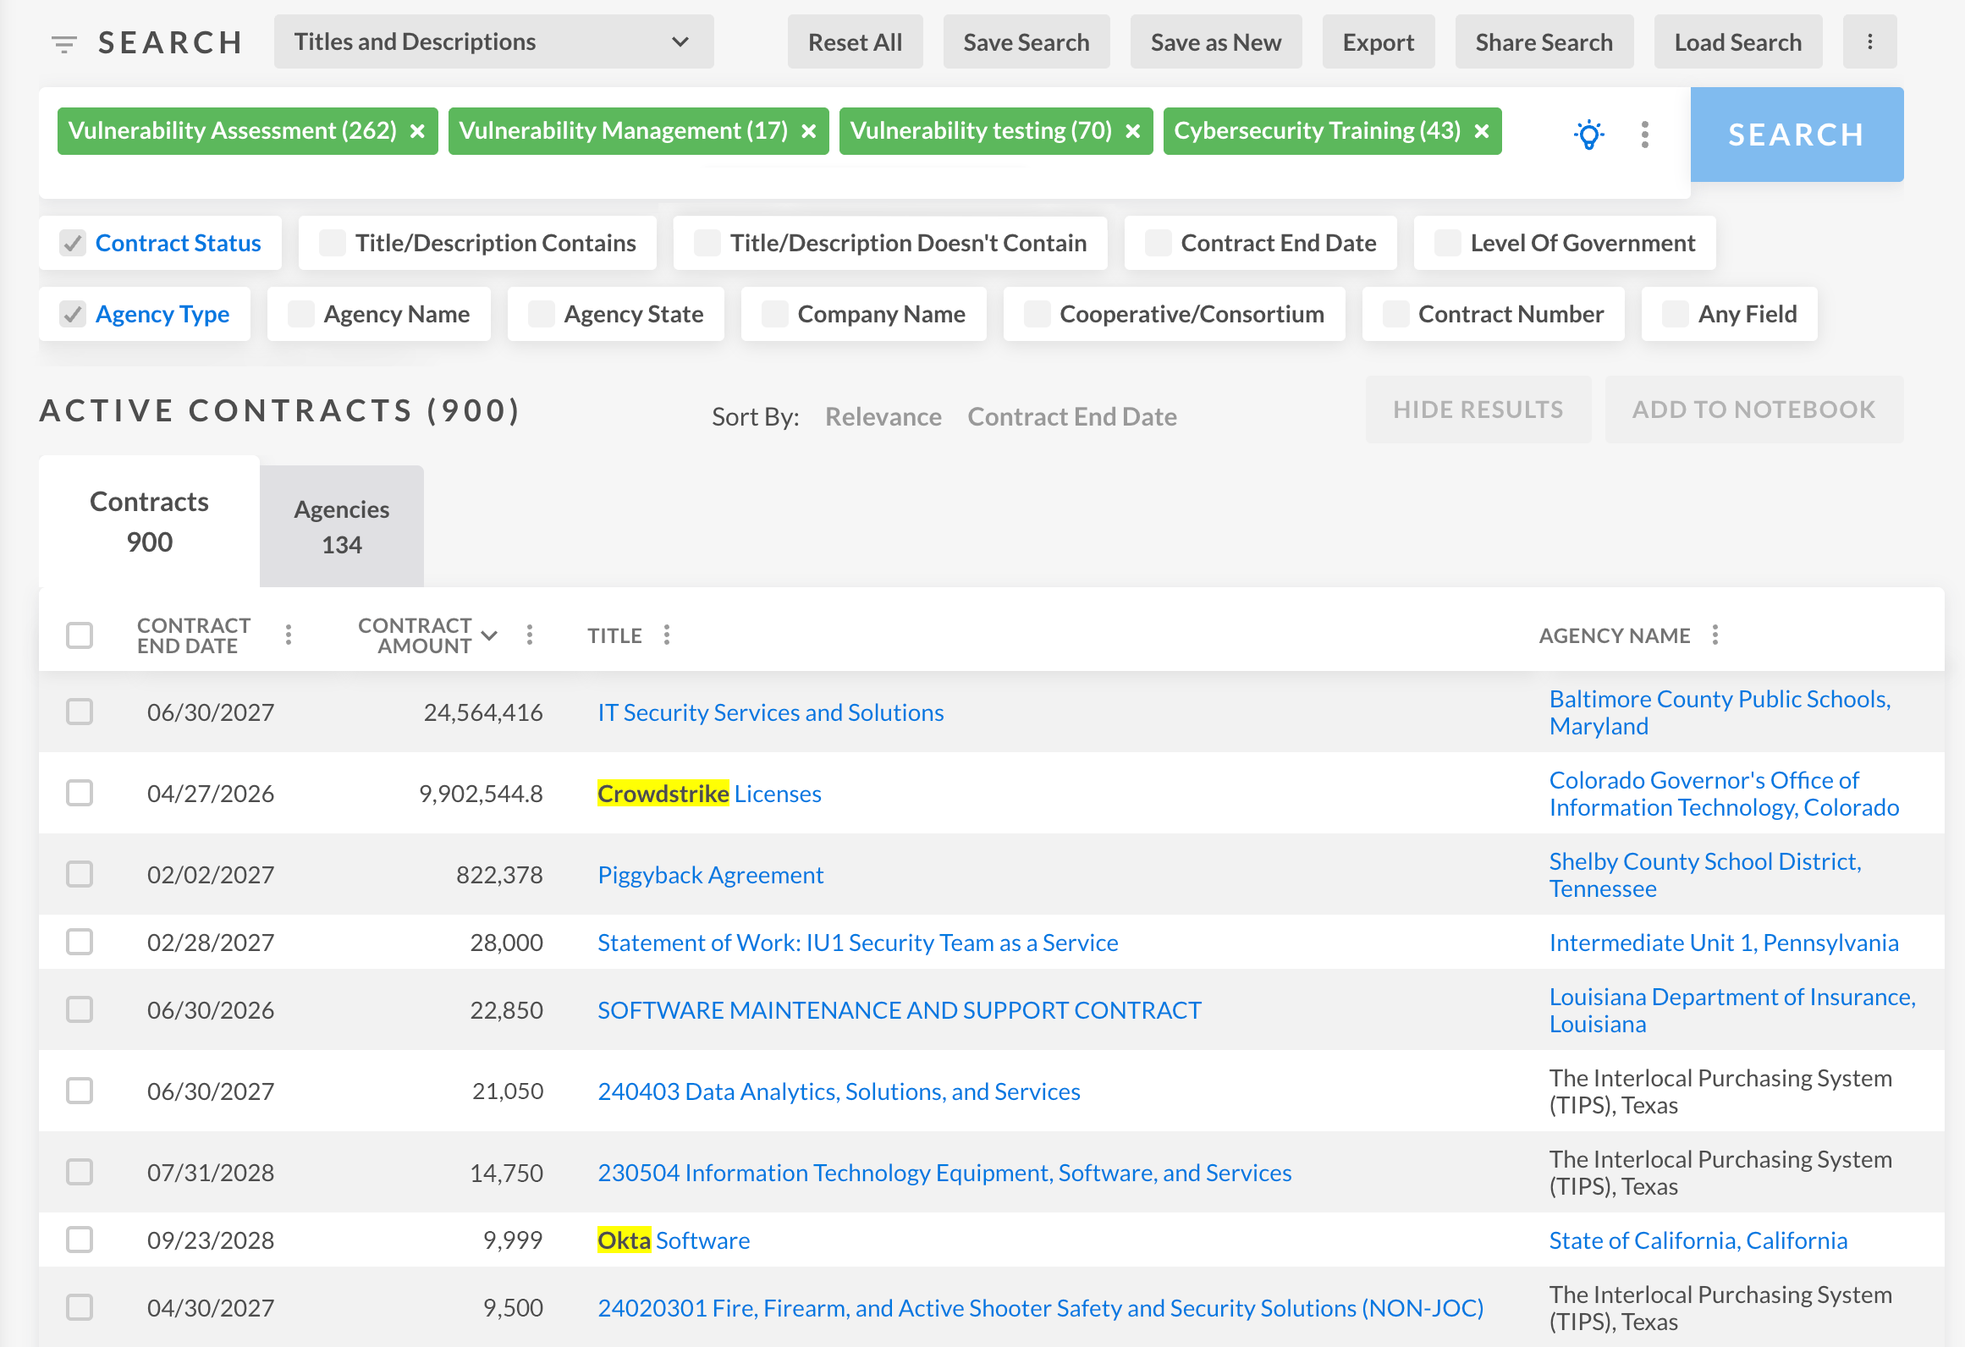Open the kebab menu next to lightbulb
The image size is (1965, 1347).
tap(1644, 134)
